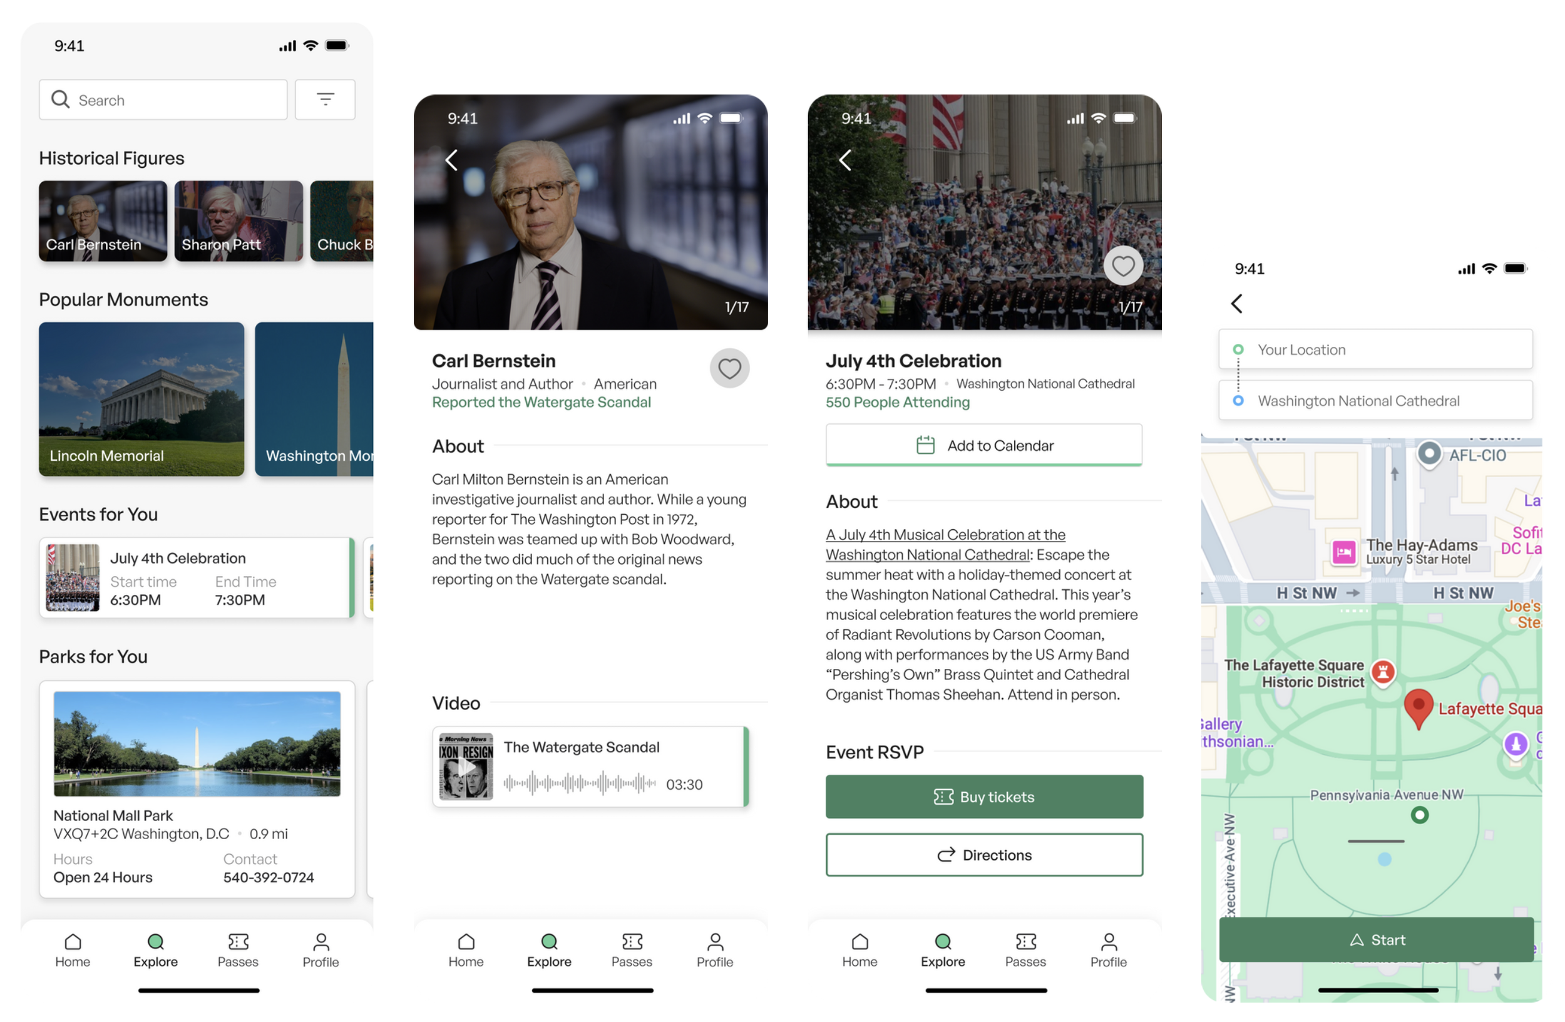This screenshot has width=1565, height=1022.
Task: Select the red Lafayette Square map pin
Action: [x=1419, y=709]
